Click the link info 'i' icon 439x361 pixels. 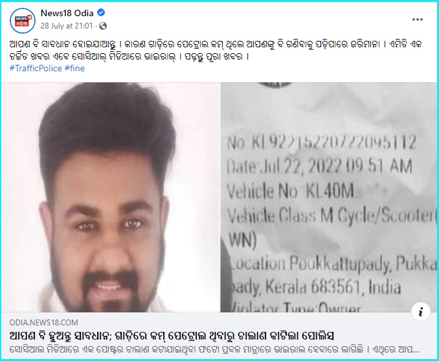coord(420,311)
